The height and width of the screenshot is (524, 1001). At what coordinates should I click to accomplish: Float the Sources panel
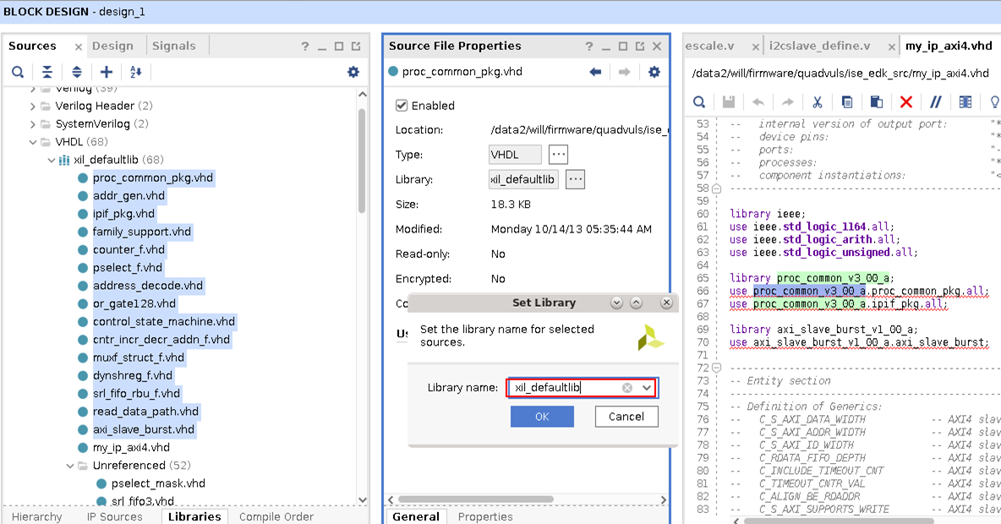pos(356,46)
